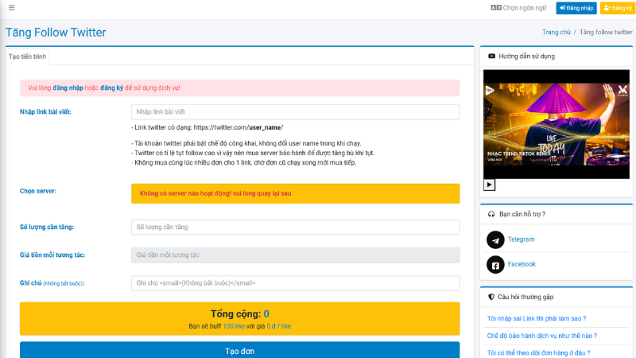Click the shield icon beside Câu hỏi thường gặp

(x=491, y=297)
